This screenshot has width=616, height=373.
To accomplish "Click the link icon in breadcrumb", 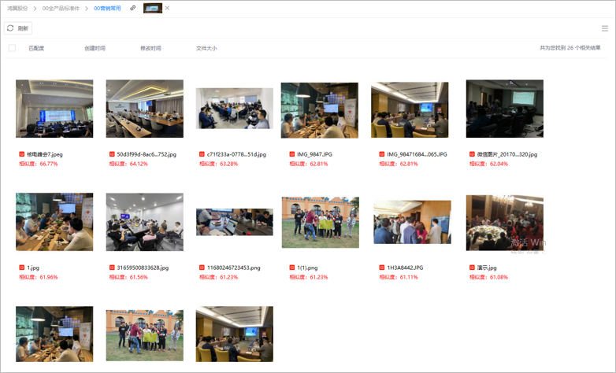I will (133, 8).
